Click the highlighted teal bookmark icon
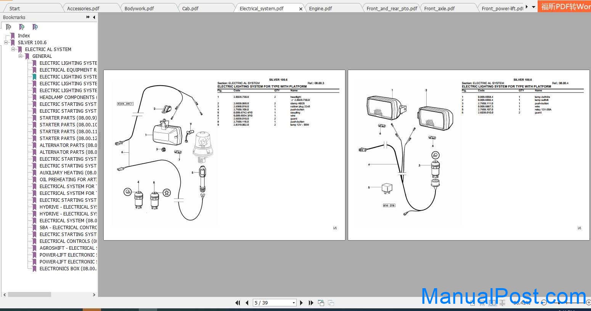This screenshot has width=591, height=311. [x=34, y=77]
